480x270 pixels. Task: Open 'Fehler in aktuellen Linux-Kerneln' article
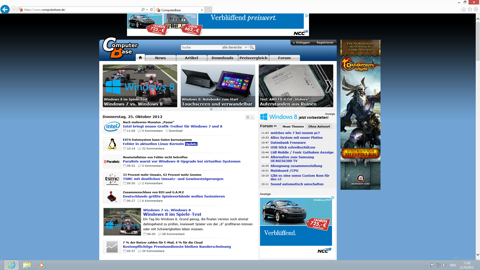tap(153, 144)
